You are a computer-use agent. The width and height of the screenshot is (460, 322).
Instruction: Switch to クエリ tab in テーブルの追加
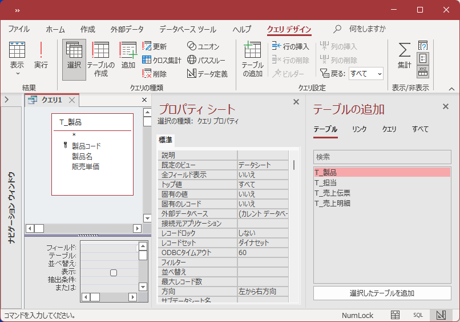[x=389, y=129]
